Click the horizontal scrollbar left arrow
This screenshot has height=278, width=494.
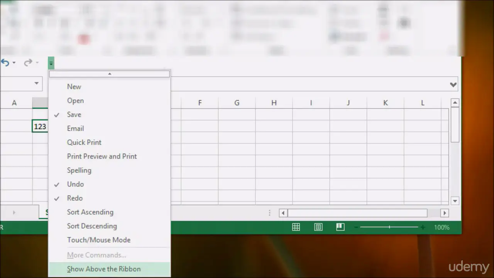(x=283, y=213)
